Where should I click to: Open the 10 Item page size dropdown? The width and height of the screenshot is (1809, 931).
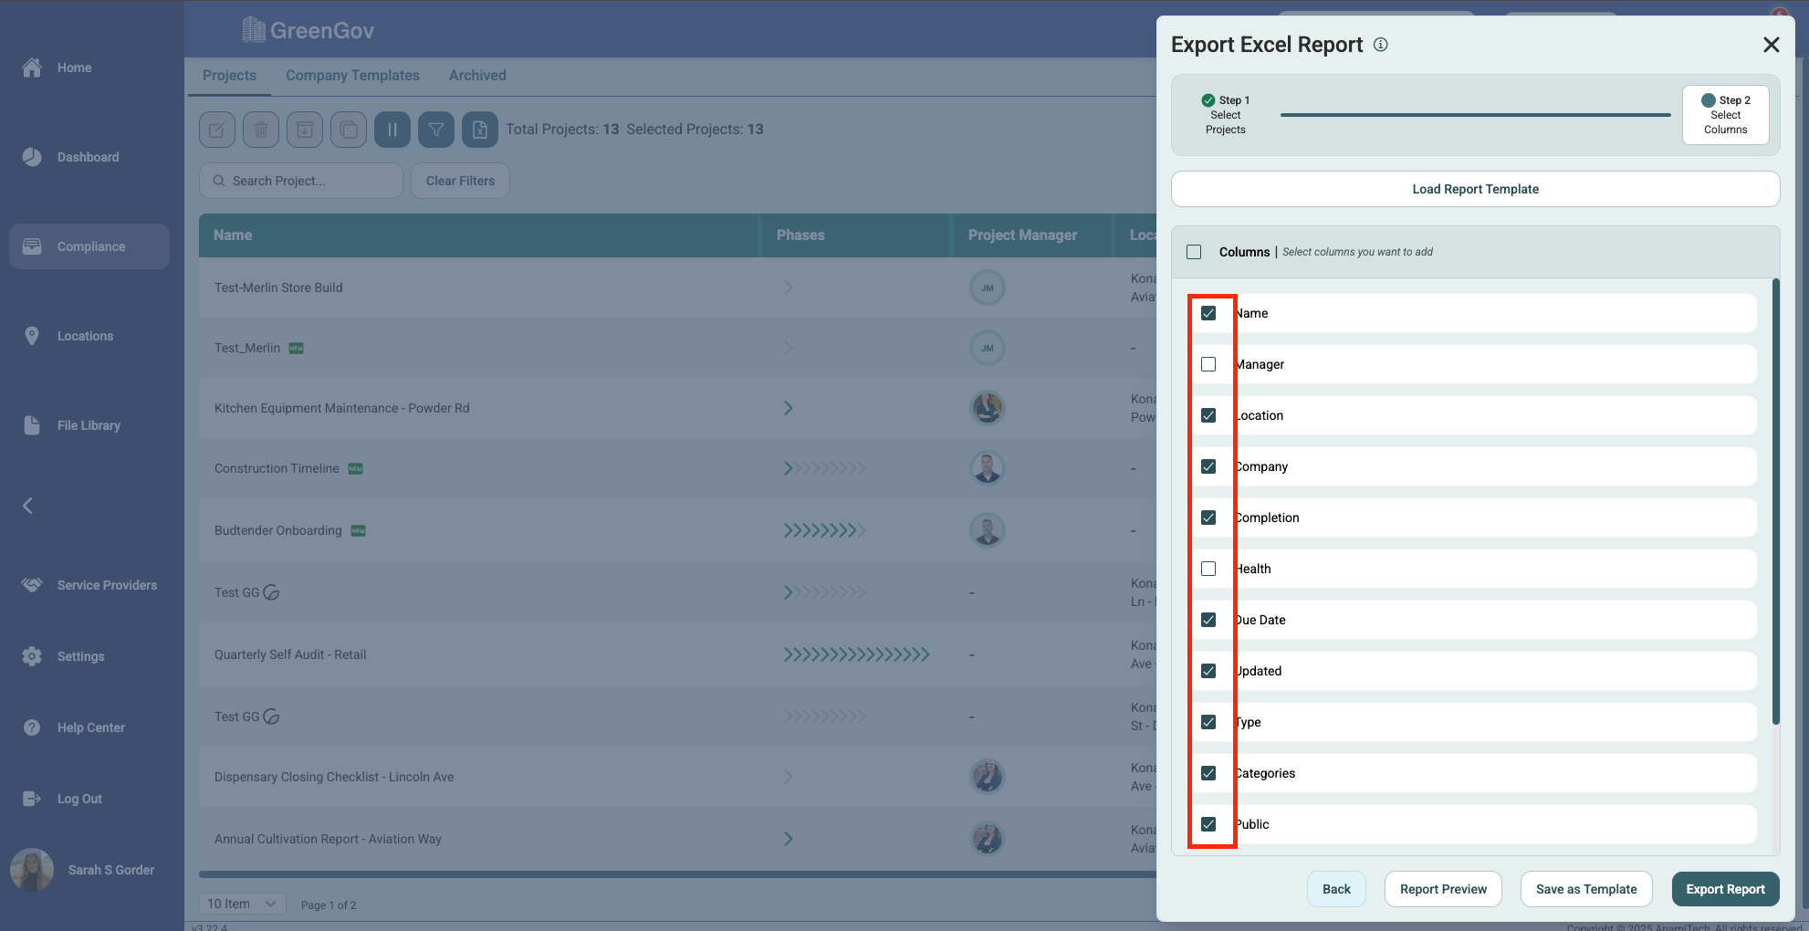[242, 904]
